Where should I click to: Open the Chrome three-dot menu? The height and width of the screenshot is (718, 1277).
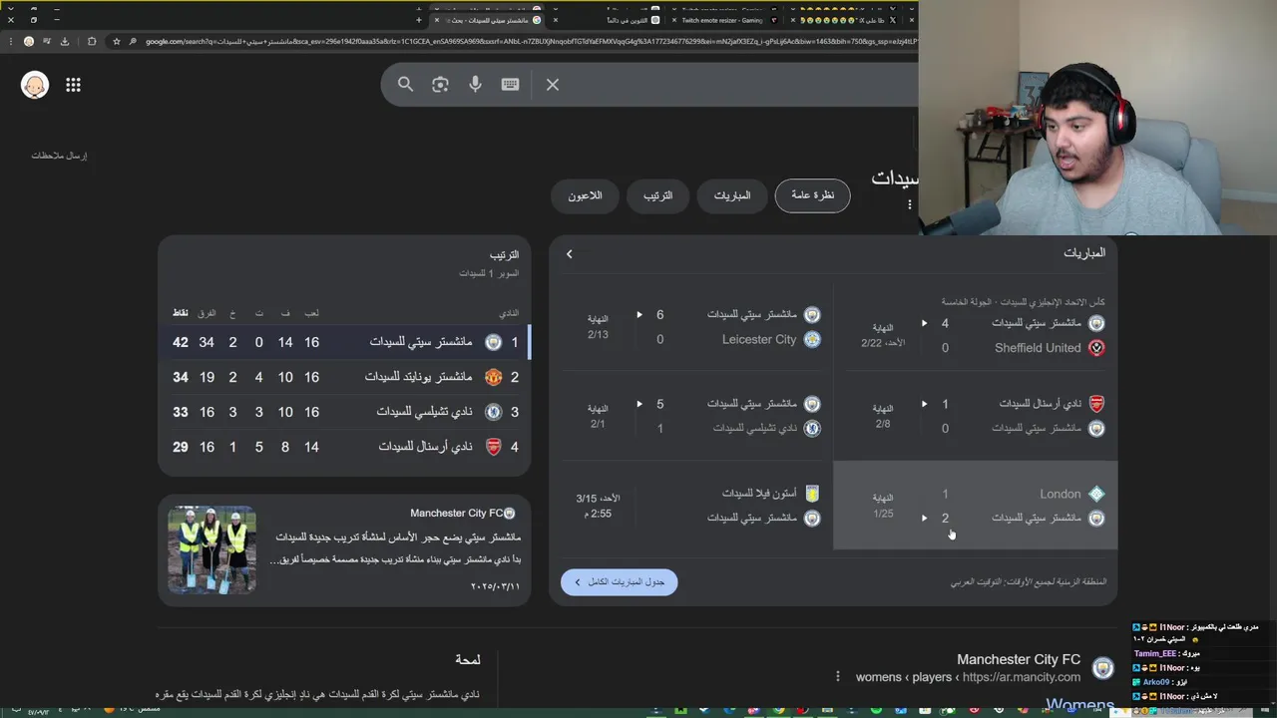click(11, 42)
